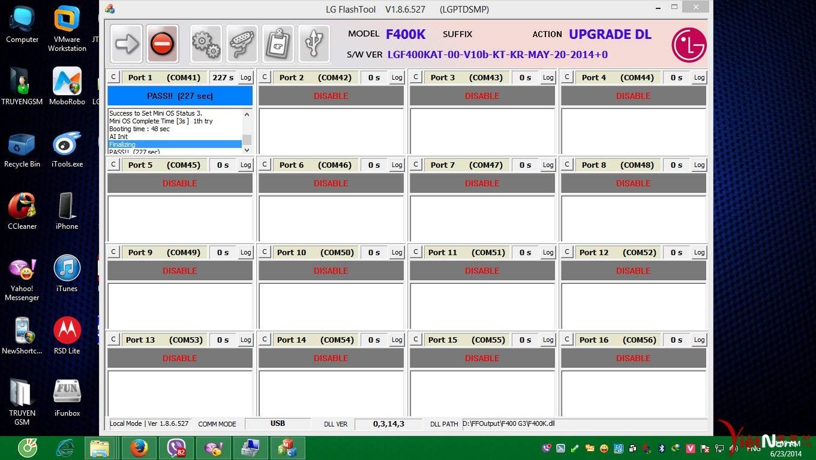Open the Log for Port 2
Screen dimensions: 816x460
(397, 77)
